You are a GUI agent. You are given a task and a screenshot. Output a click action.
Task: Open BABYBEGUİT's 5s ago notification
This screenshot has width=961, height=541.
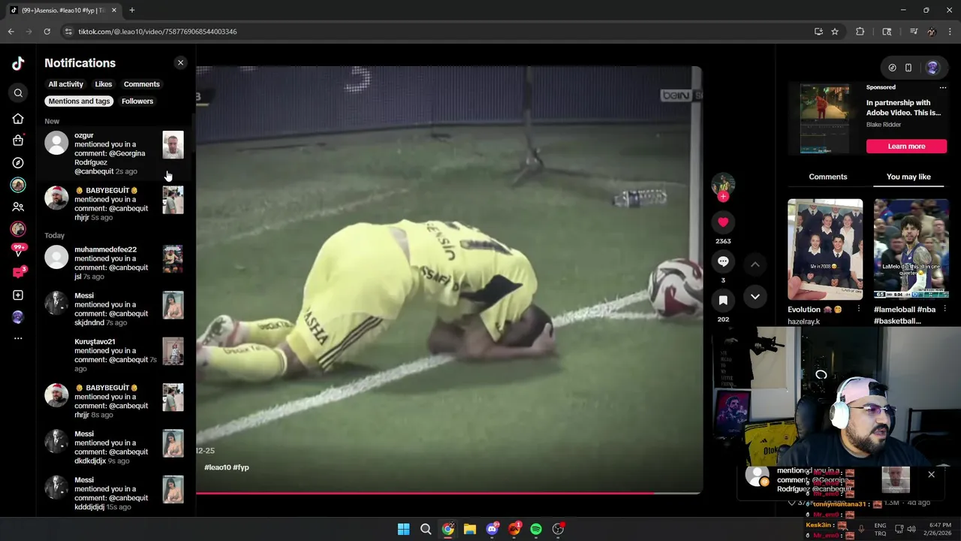pyautogui.click(x=114, y=204)
